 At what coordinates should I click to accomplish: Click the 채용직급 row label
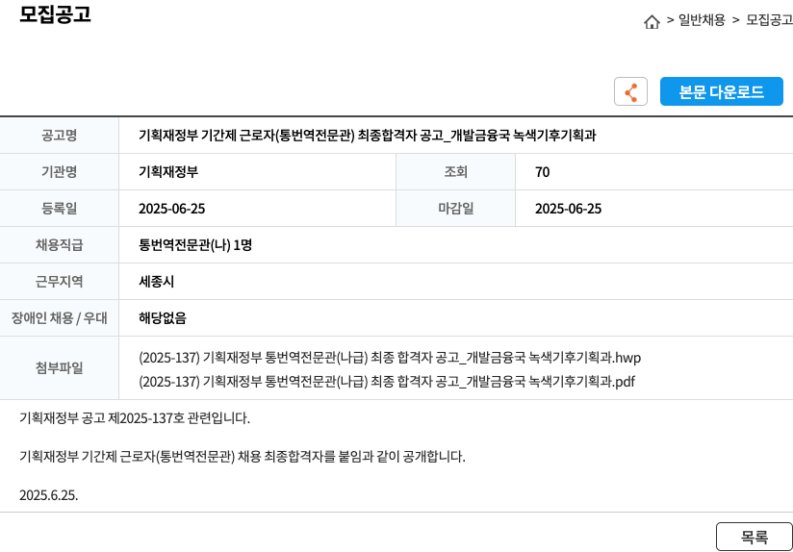tap(59, 245)
